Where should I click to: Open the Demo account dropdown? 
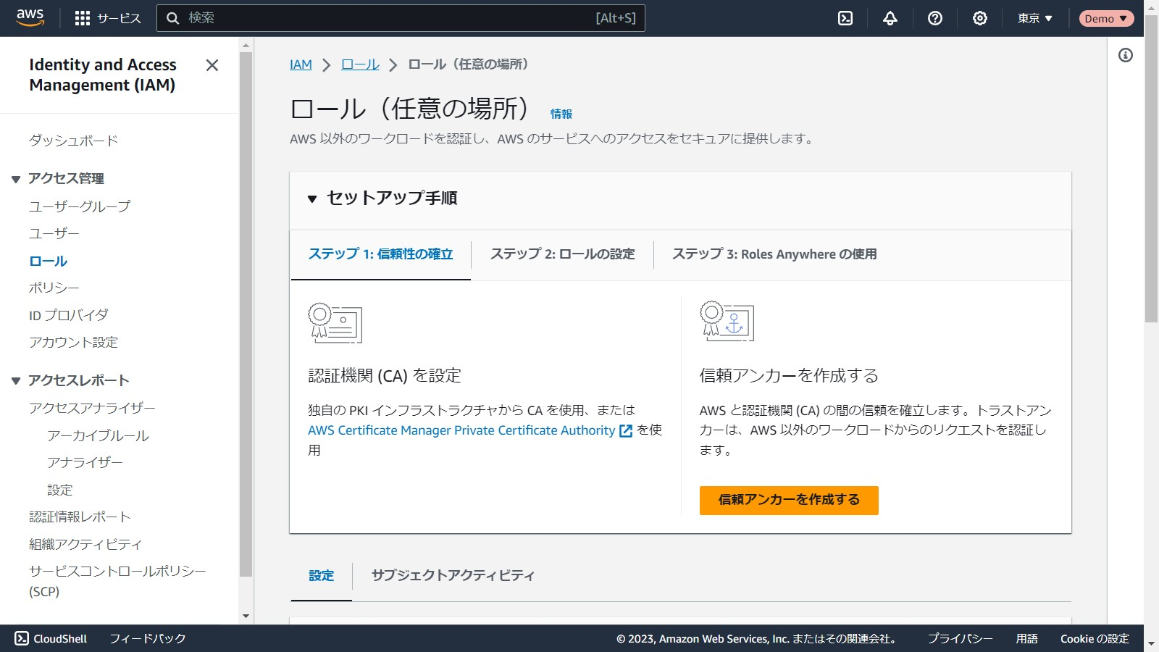point(1105,18)
